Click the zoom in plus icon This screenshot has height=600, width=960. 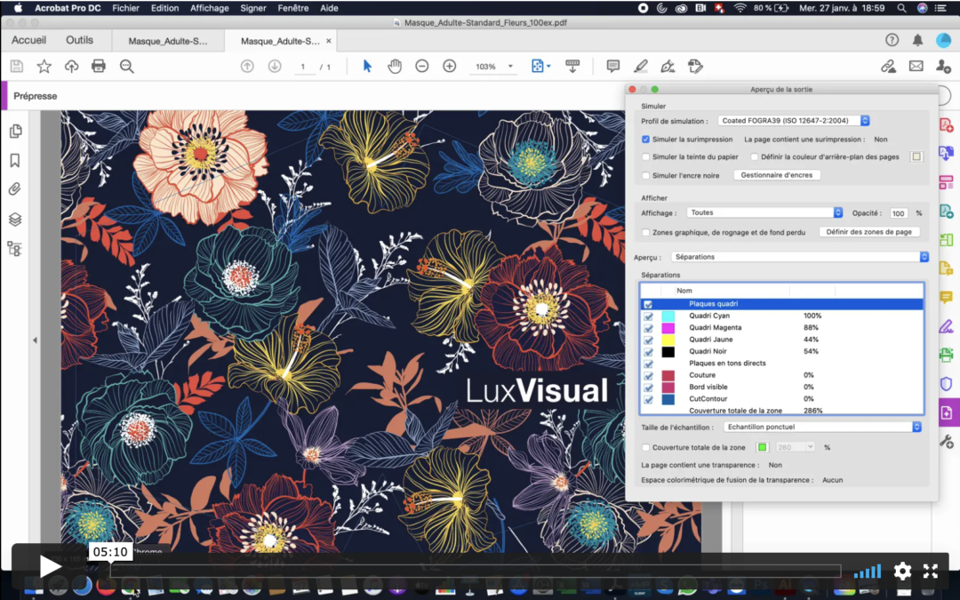point(450,67)
